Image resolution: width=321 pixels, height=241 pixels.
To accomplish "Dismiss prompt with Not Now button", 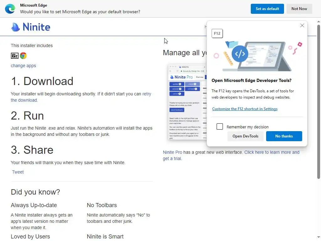I will pos(299,9).
